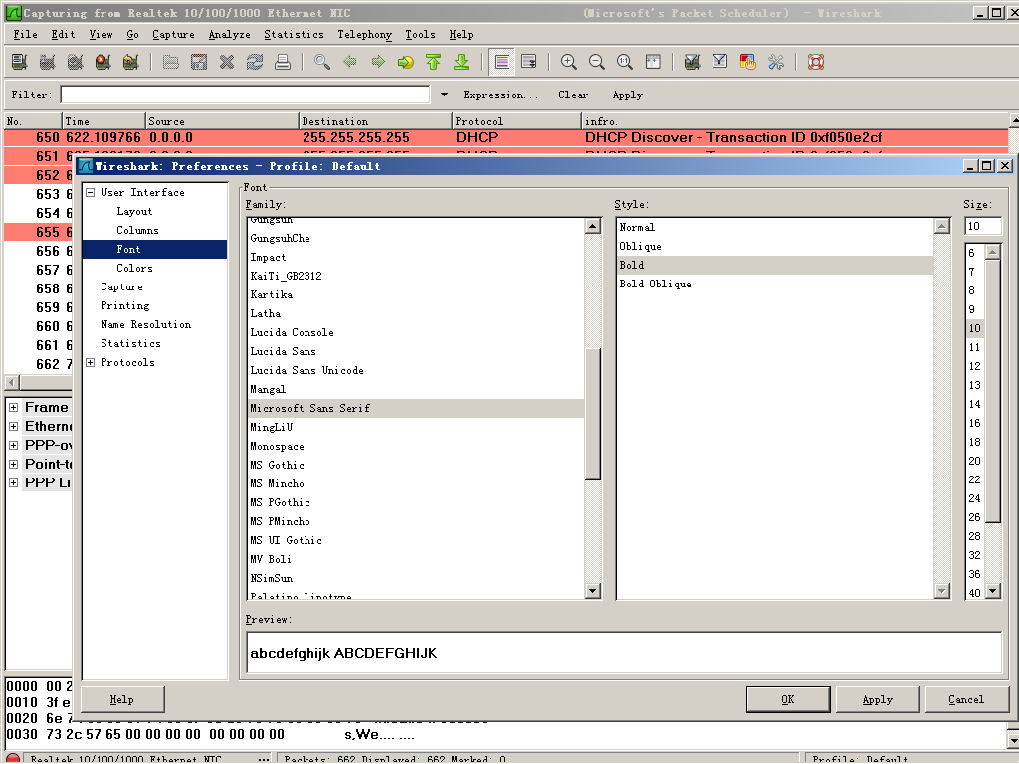Click the font Family list scrollbar thumb

(593, 414)
